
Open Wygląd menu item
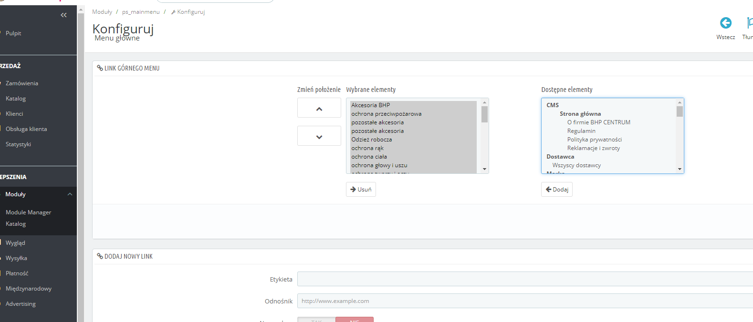tap(15, 243)
